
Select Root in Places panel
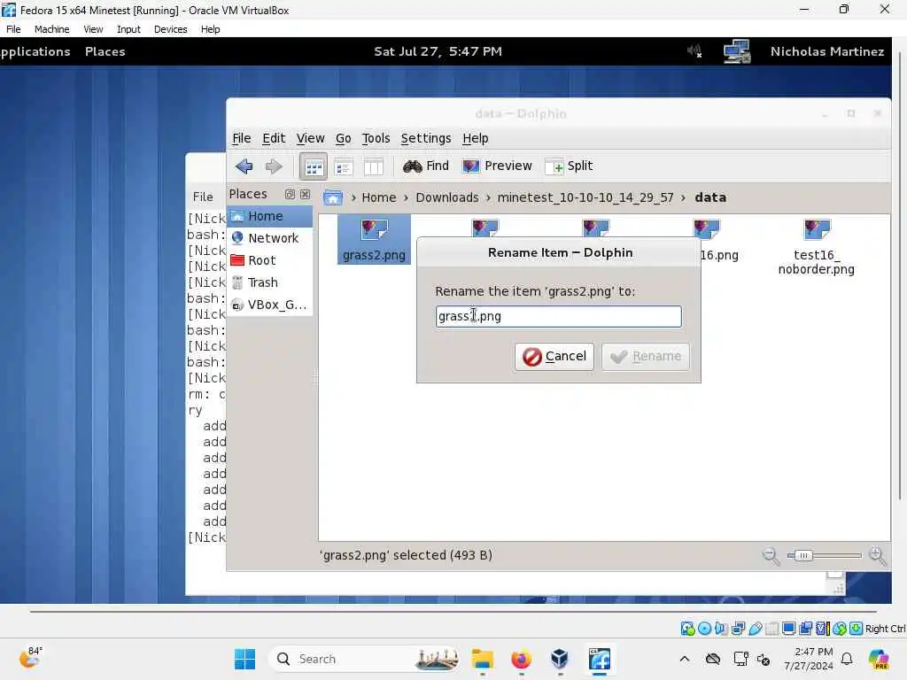269,260
